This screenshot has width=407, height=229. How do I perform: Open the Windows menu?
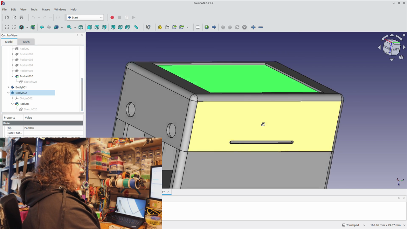60,10
